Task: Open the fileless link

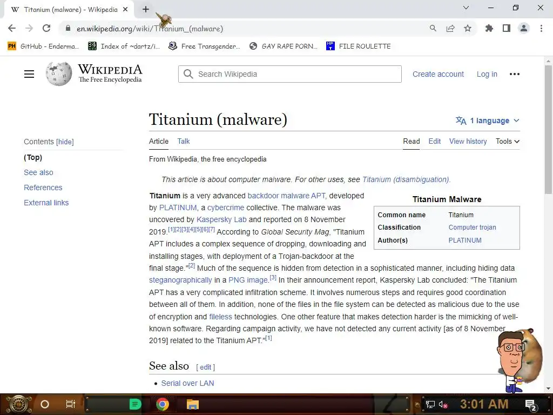Action: tap(220, 317)
